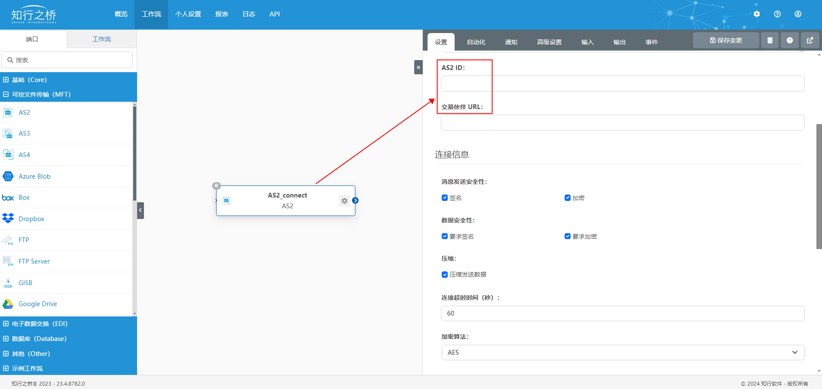Screen dimensions: 822x389
Task: Select the AS2 connector icon
Action: tap(8, 112)
